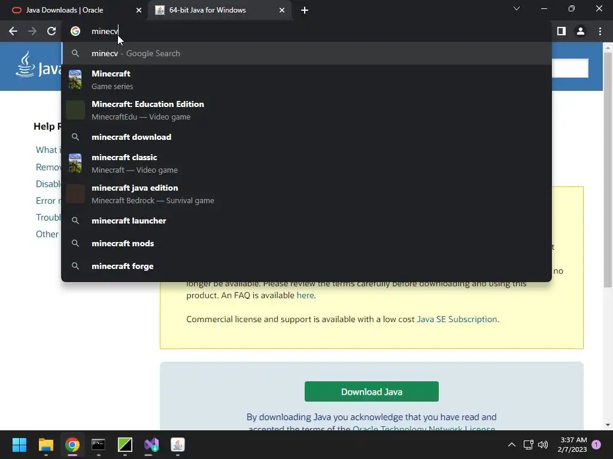Switch to the 64-bit Java for Windows tab
Viewport: 613px width, 459px height.
click(219, 10)
